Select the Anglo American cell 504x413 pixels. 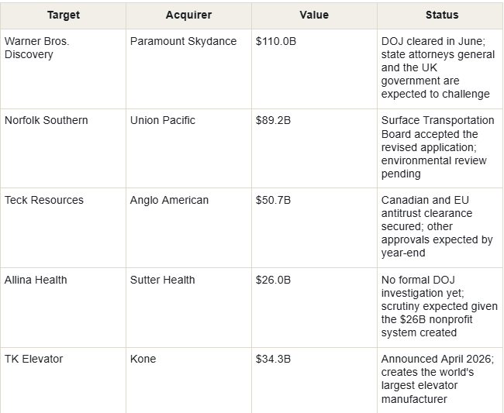[x=188, y=228]
